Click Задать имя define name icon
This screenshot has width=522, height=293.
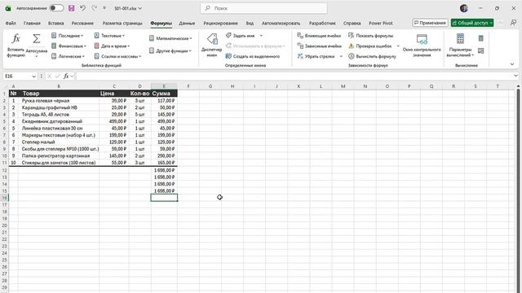pyautogui.click(x=228, y=35)
